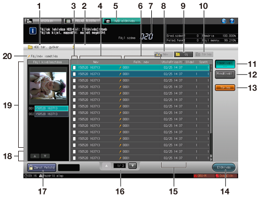260x197 pixels.
Task: Open help with the question mark icon
Action: (x=232, y=21)
